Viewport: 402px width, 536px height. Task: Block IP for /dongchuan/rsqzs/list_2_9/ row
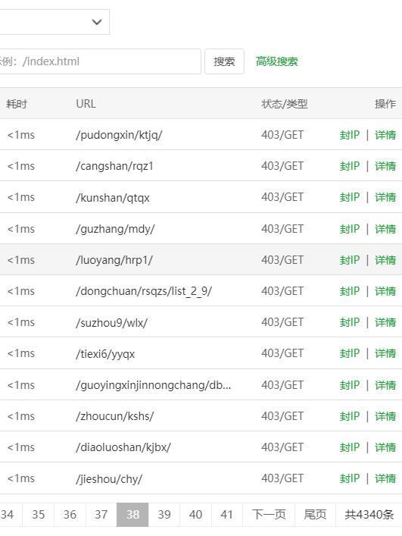point(350,291)
